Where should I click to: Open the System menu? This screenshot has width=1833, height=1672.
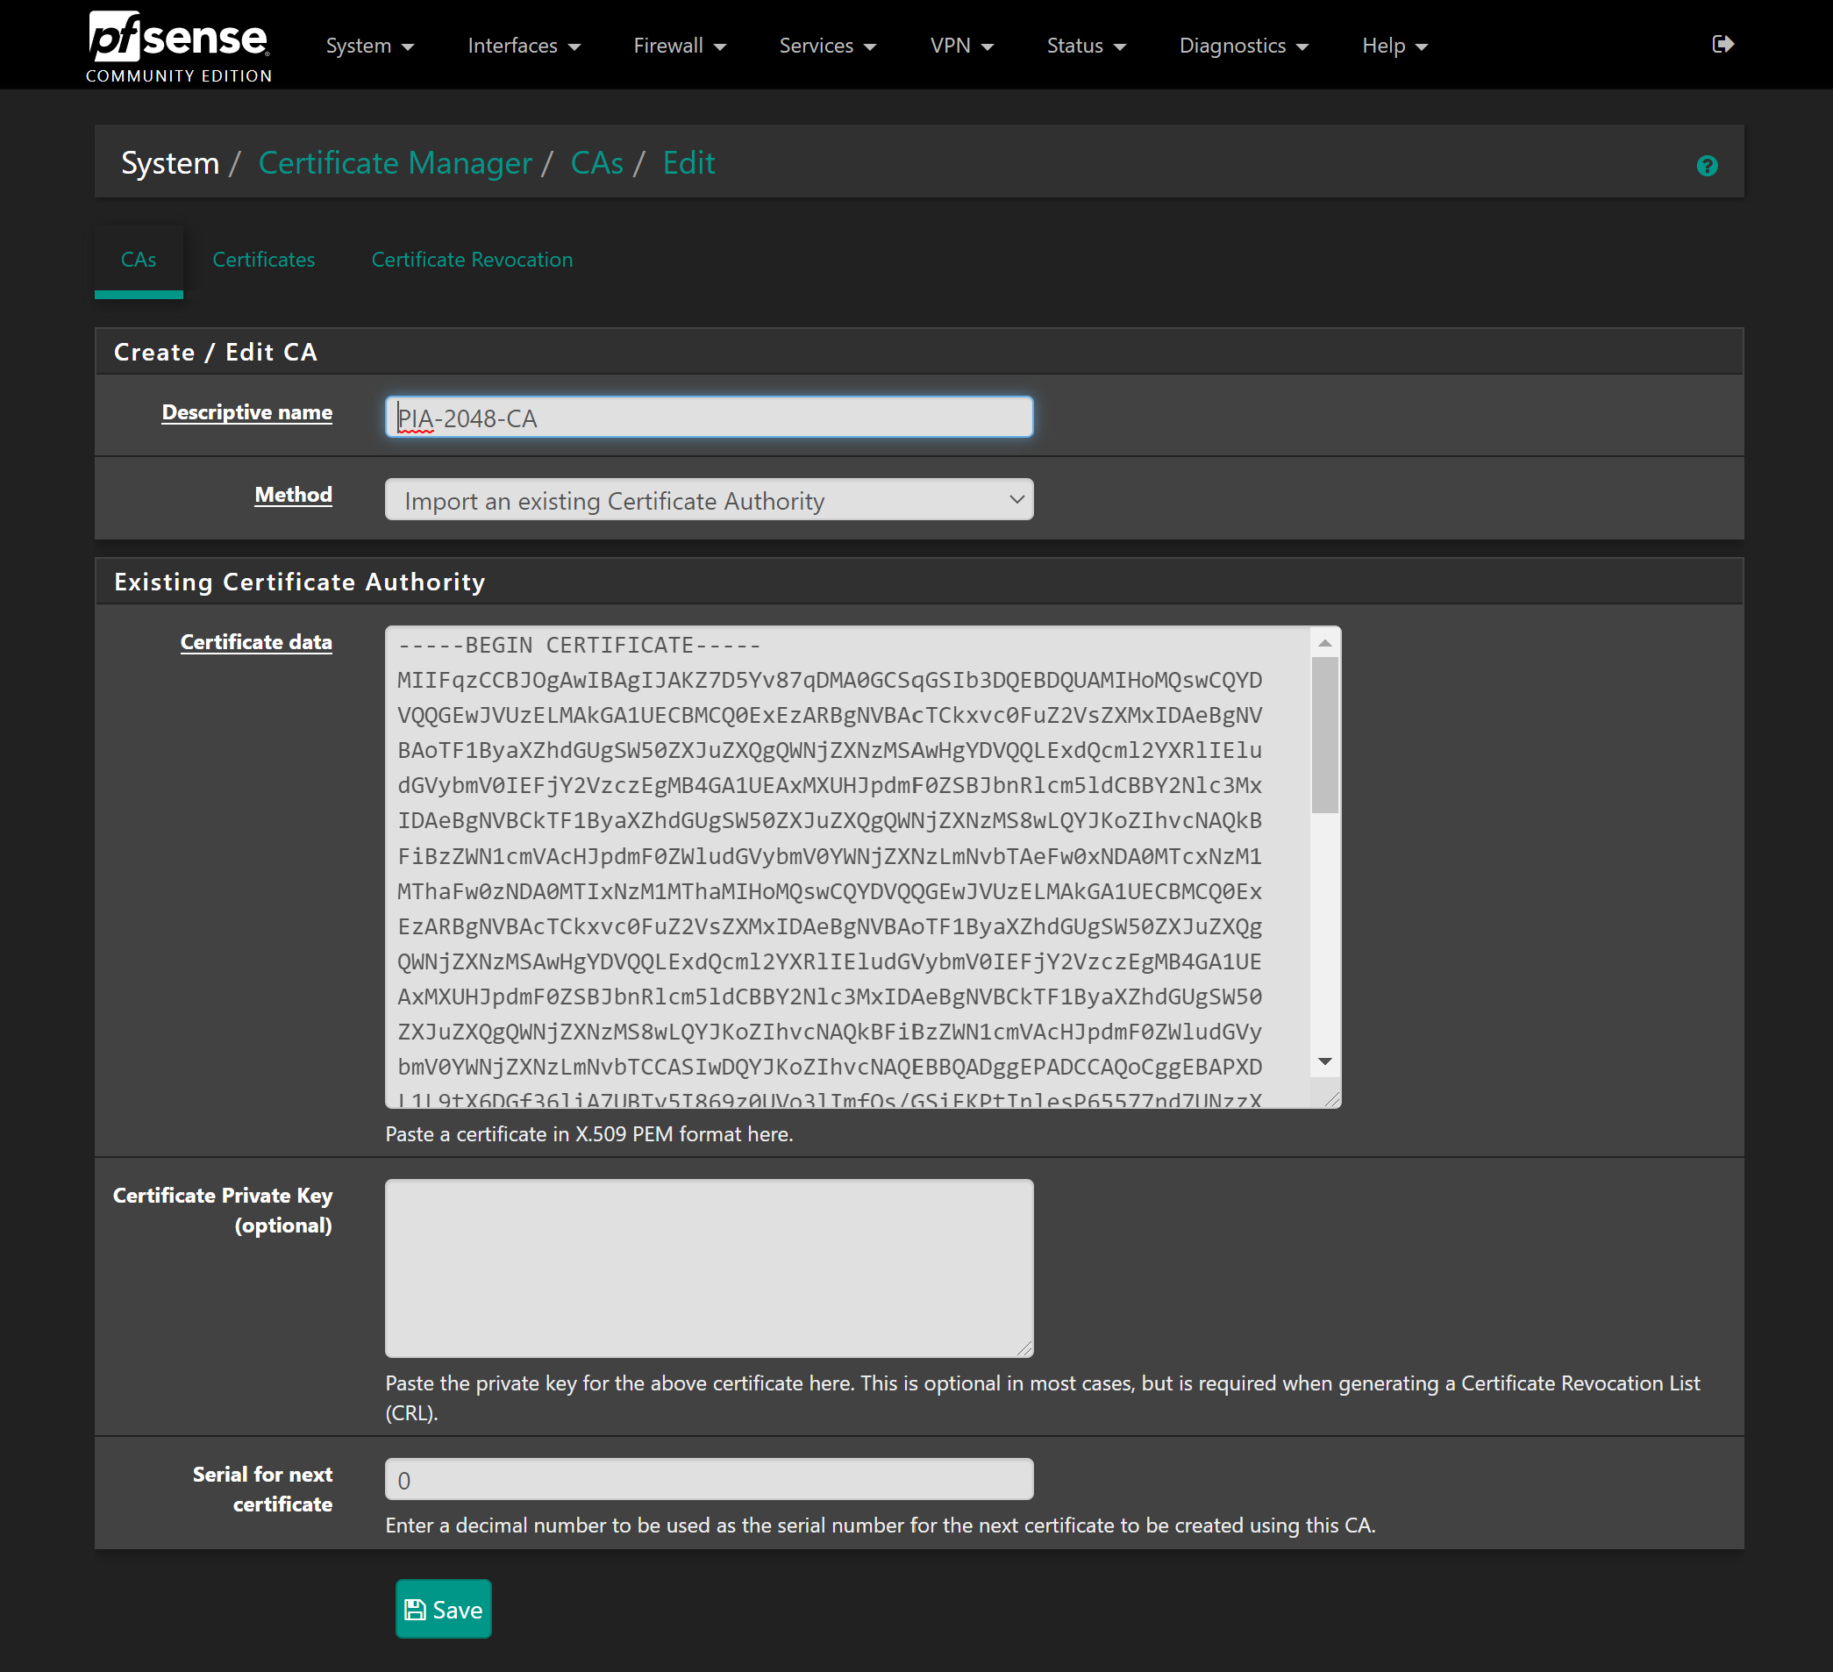coord(369,46)
